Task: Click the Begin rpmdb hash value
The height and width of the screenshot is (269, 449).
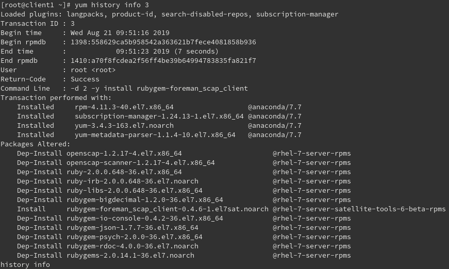Action: (163, 42)
